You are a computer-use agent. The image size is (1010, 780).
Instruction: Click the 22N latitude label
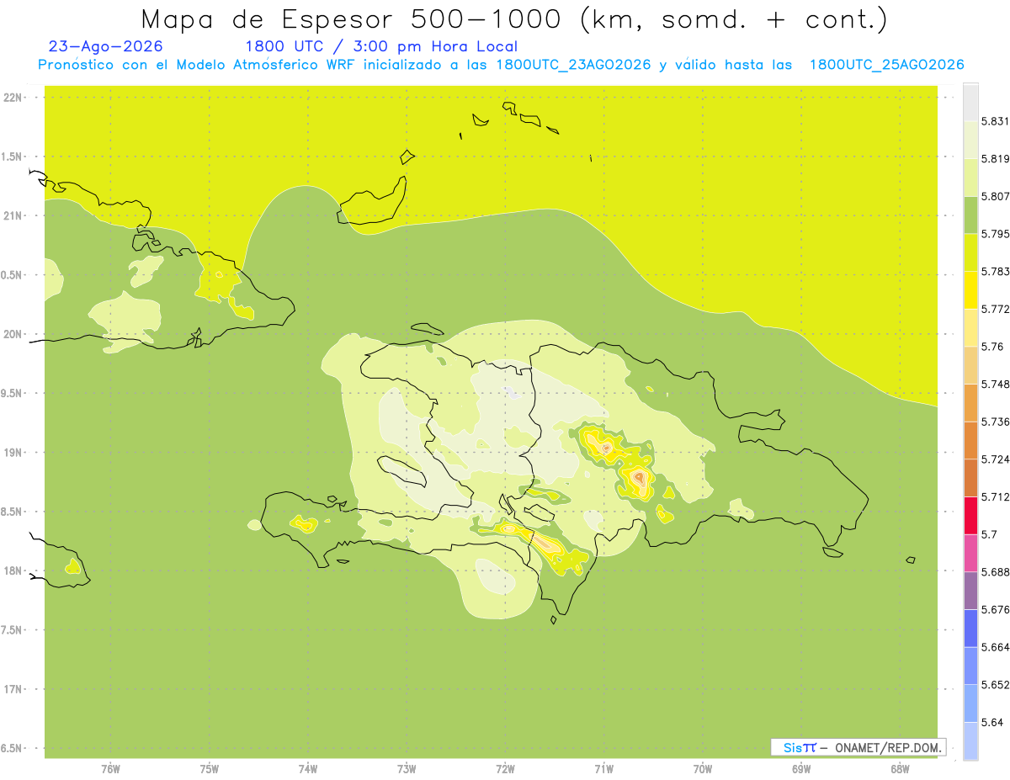click(13, 98)
